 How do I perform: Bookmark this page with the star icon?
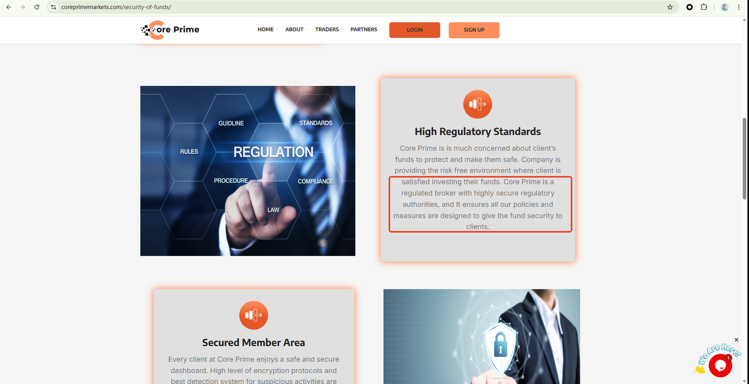[x=670, y=7]
